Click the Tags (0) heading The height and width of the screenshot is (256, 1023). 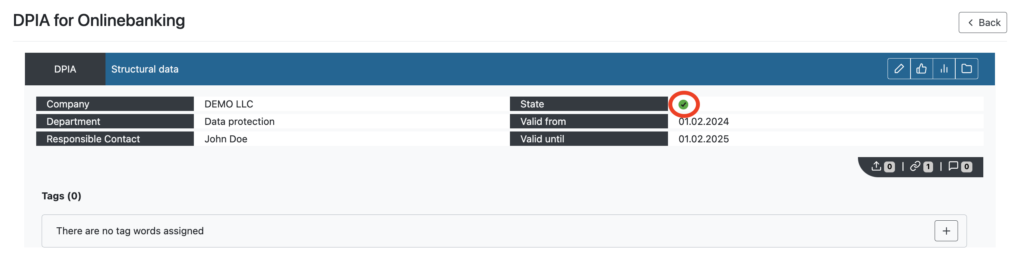coord(62,196)
